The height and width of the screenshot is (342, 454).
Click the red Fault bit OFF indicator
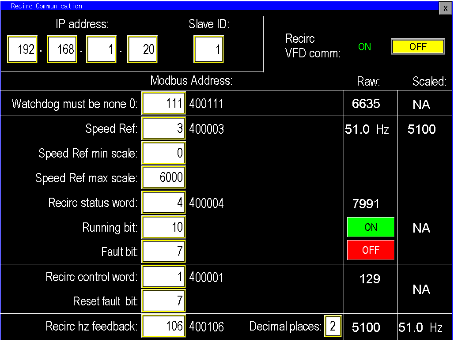(x=371, y=250)
